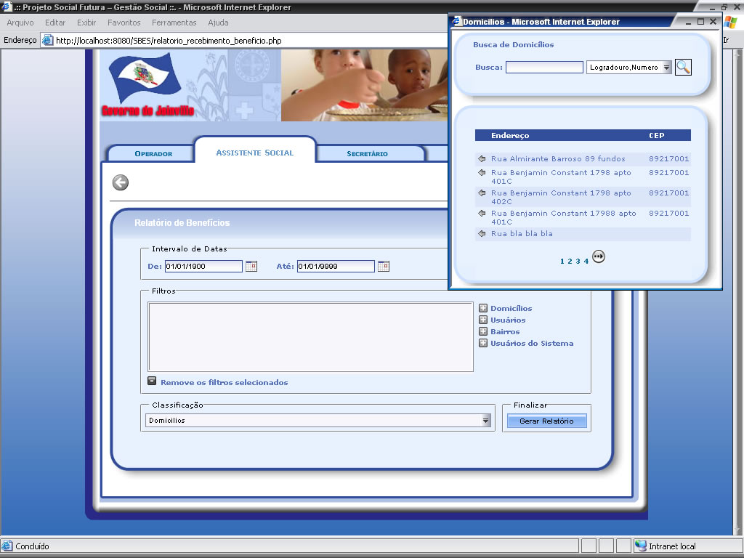Click the Bairros filter link

tap(505, 331)
